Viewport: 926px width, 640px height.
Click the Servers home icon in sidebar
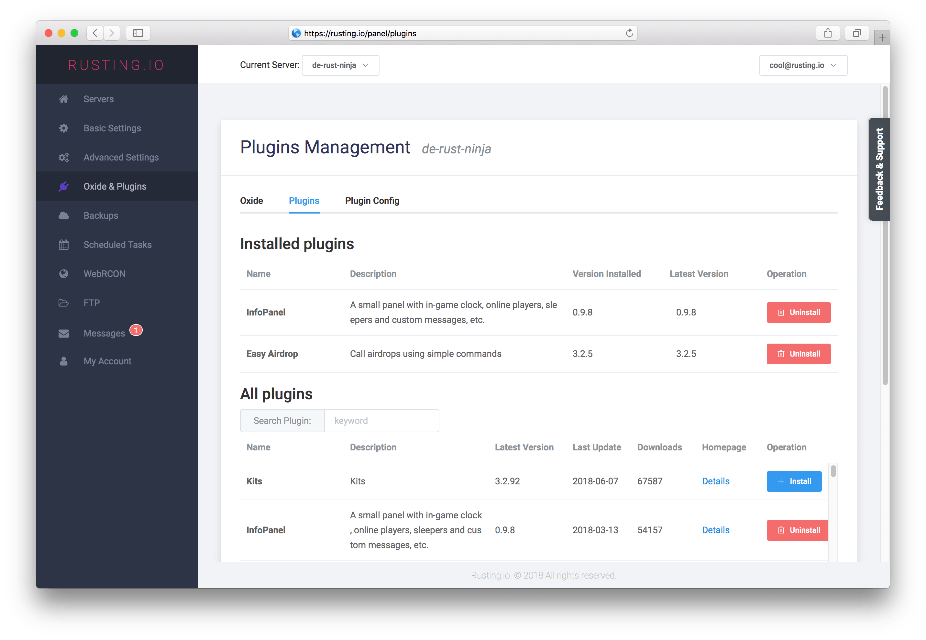[x=64, y=99]
